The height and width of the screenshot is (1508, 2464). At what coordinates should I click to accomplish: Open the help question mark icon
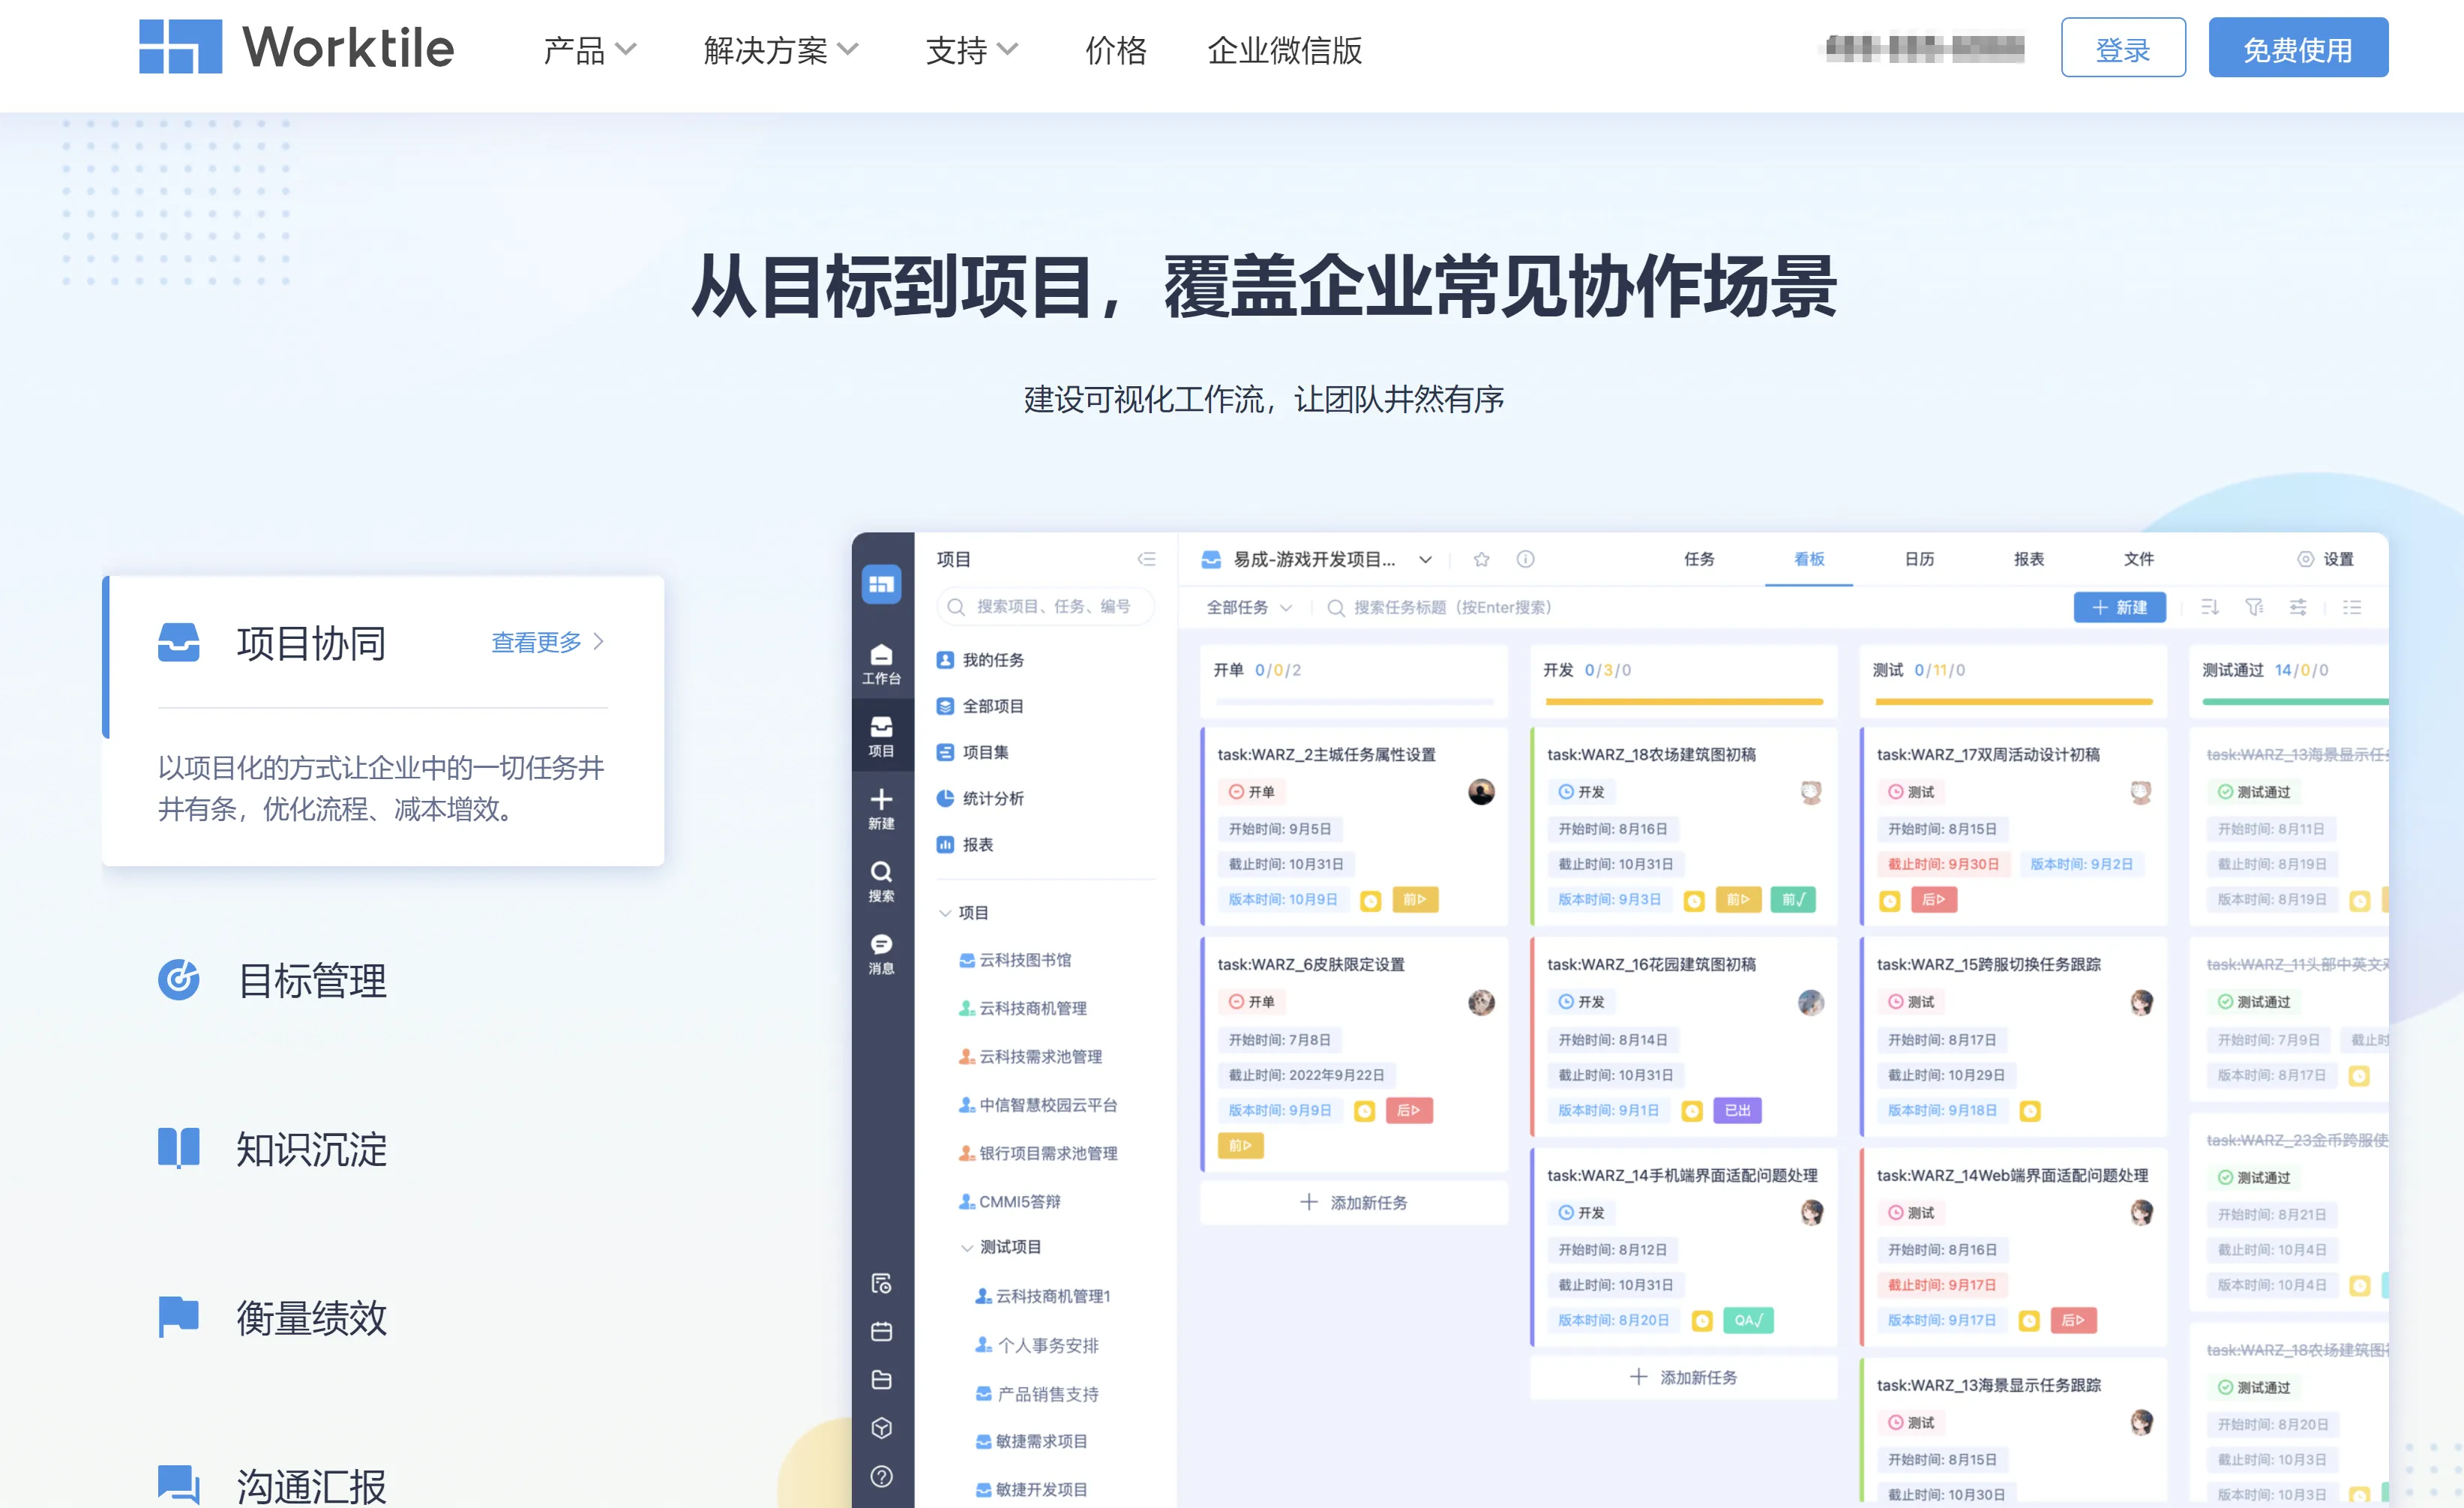point(881,1476)
